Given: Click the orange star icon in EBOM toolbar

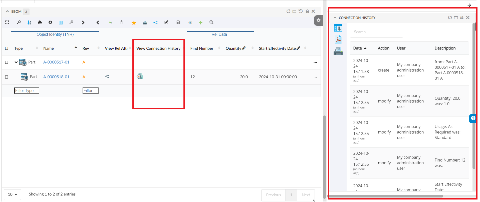Looking at the screenshot, I should coord(134,23).
